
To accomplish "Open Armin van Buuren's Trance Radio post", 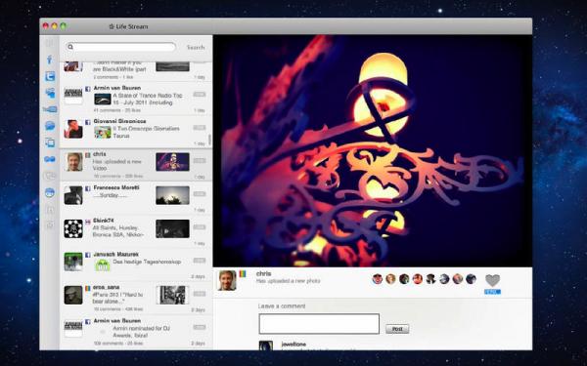I will pos(136,99).
